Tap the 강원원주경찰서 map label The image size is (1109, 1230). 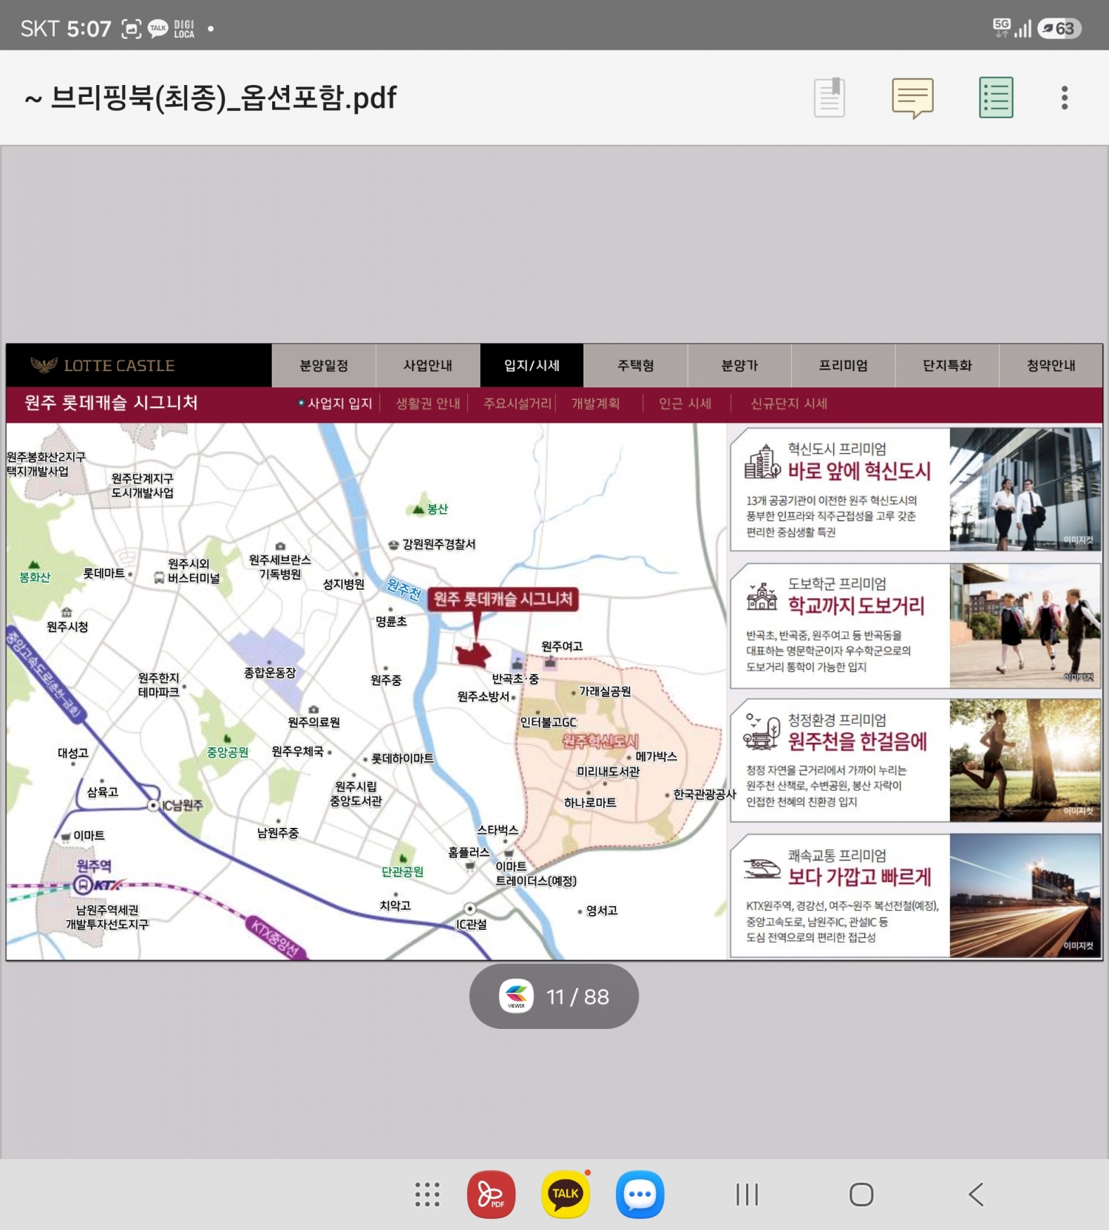[x=438, y=544]
